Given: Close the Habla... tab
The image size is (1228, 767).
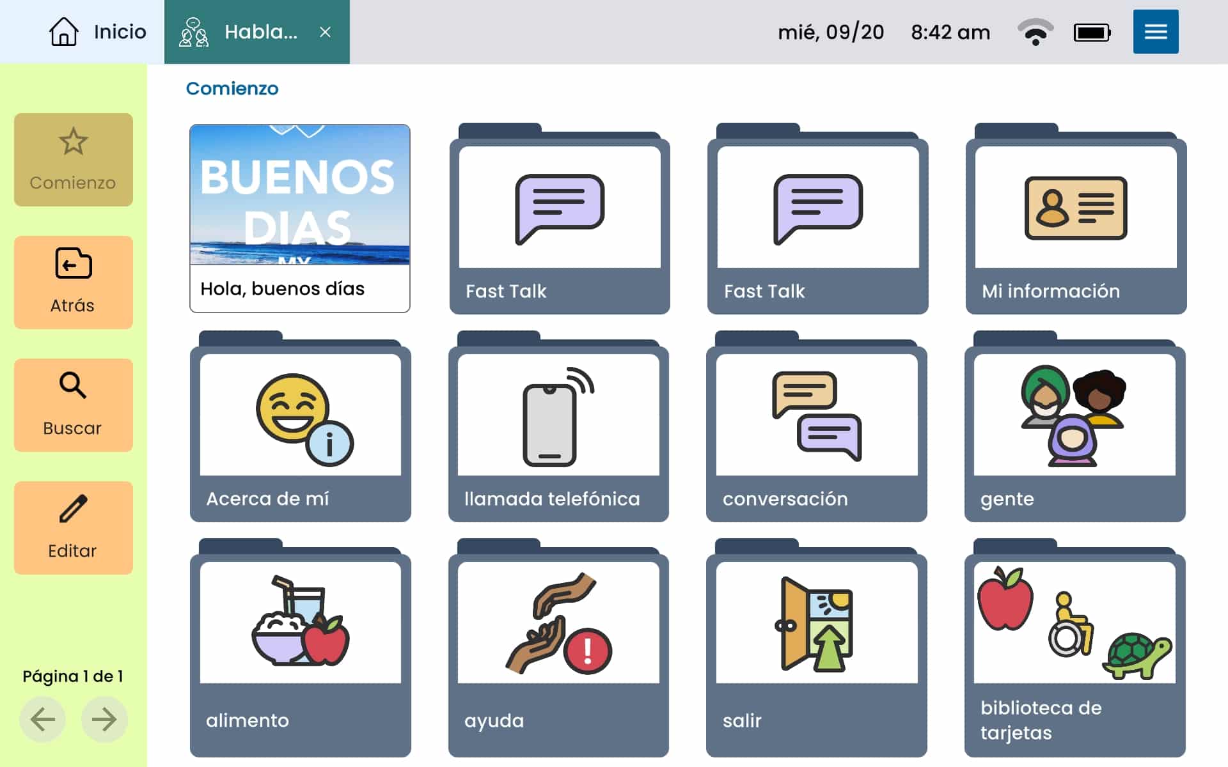Looking at the screenshot, I should coord(325,32).
